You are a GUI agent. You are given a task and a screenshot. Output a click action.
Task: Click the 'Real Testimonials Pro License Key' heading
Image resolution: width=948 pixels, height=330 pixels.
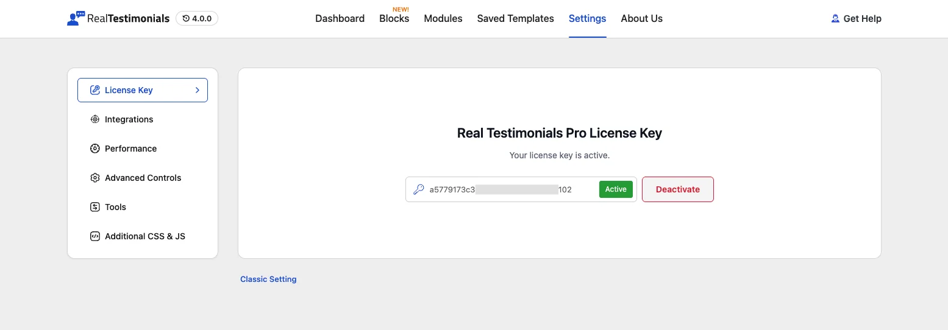[x=560, y=133]
